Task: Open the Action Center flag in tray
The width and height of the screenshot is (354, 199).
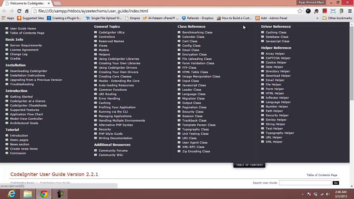Action: tap(309, 194)
